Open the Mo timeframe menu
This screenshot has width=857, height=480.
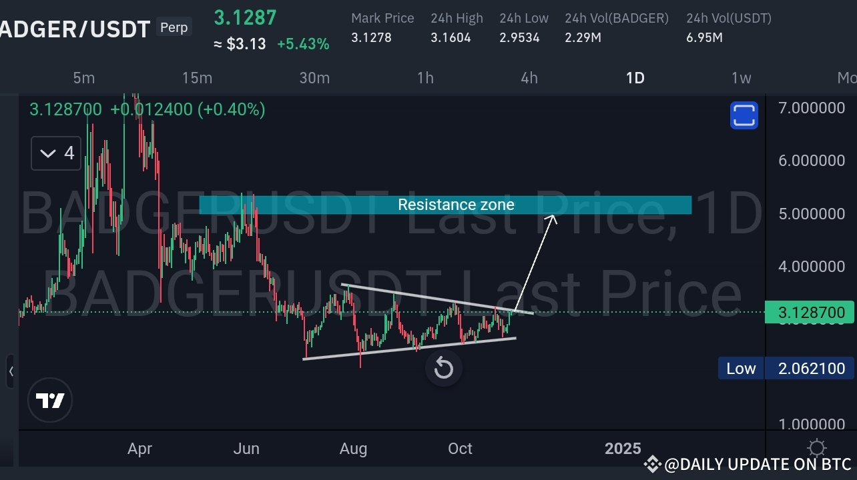point(846,78)
